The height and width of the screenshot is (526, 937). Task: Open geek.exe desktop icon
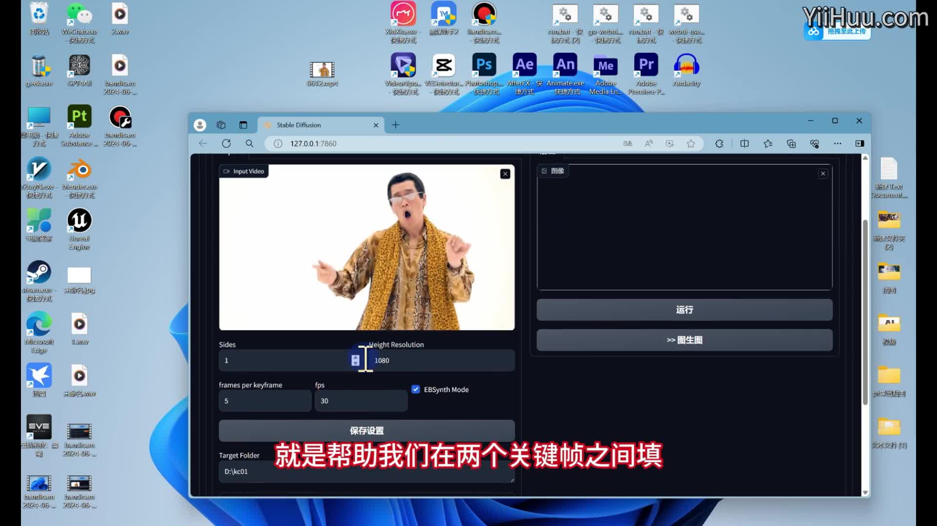39,71
